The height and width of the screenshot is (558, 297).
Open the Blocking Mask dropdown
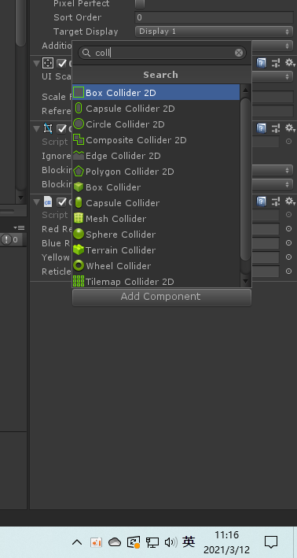point(272,184)
